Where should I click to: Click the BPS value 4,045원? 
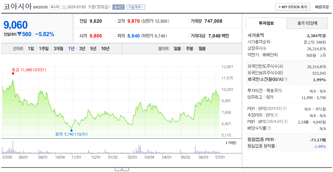click(x=319, y=122)
